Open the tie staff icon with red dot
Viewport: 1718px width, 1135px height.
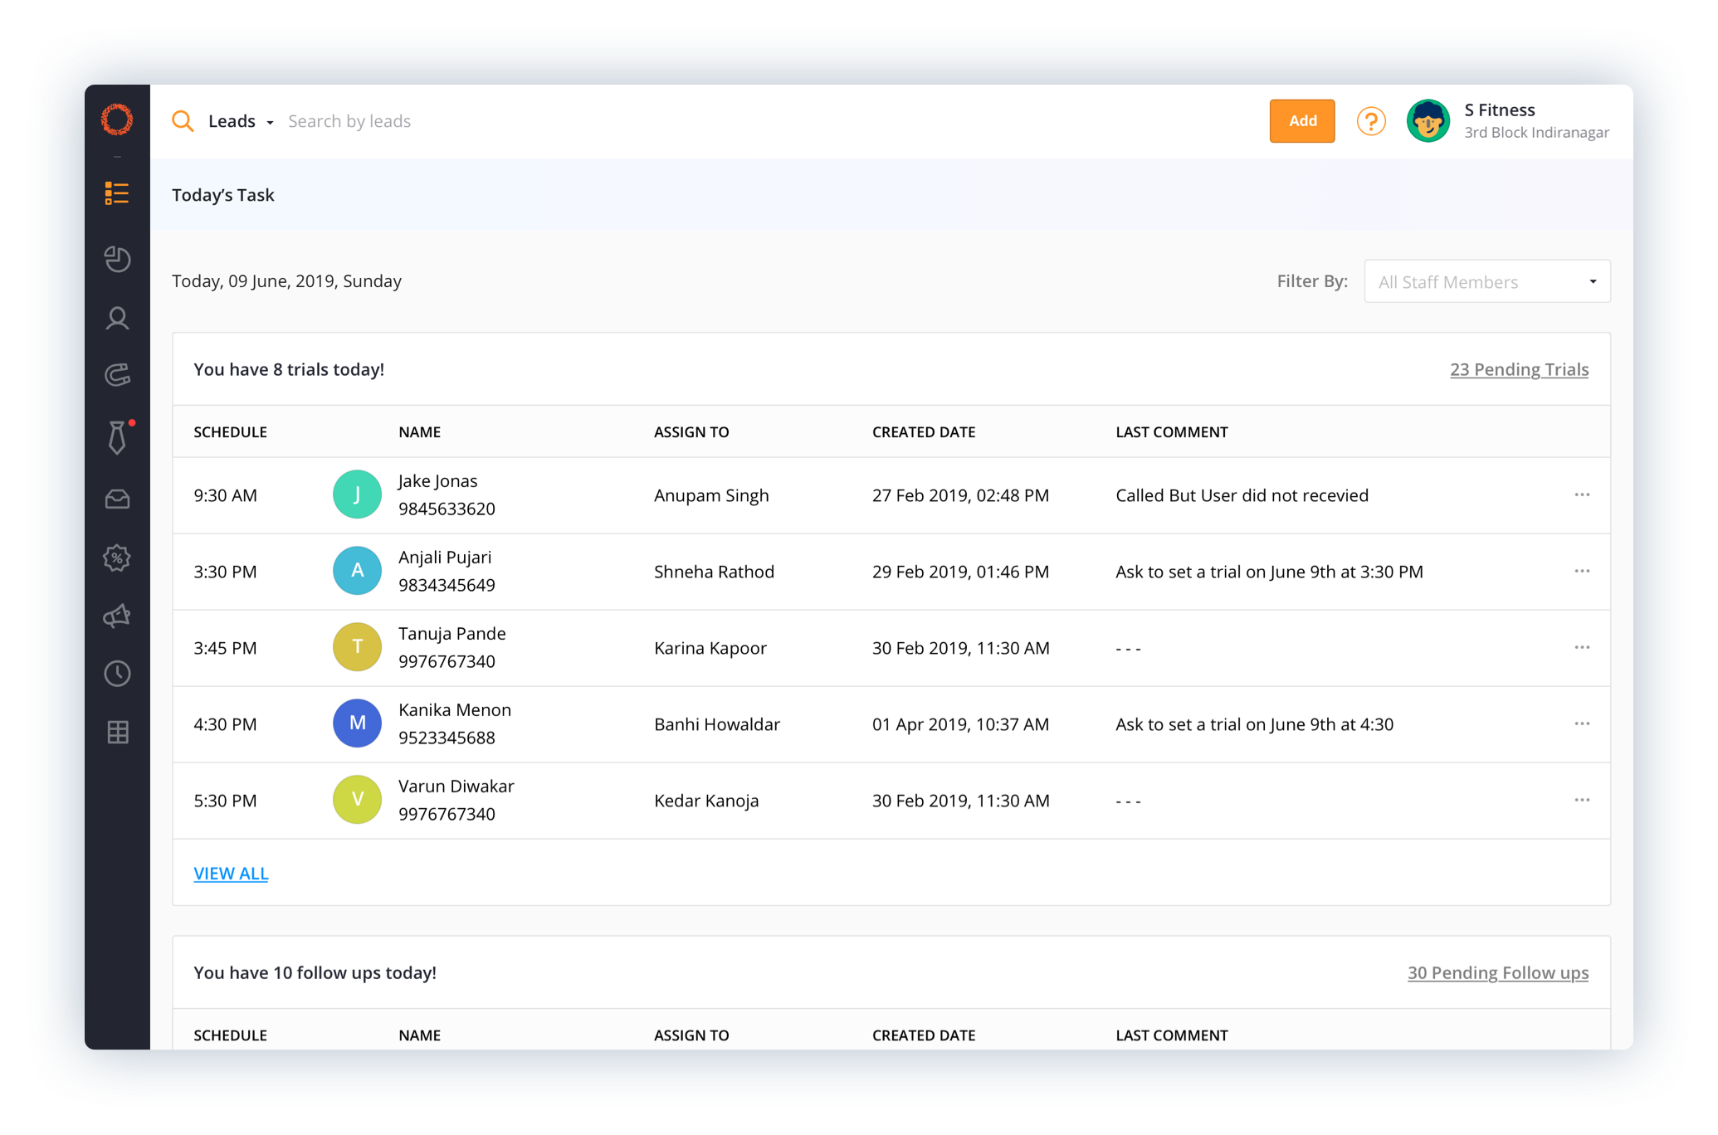117,436
